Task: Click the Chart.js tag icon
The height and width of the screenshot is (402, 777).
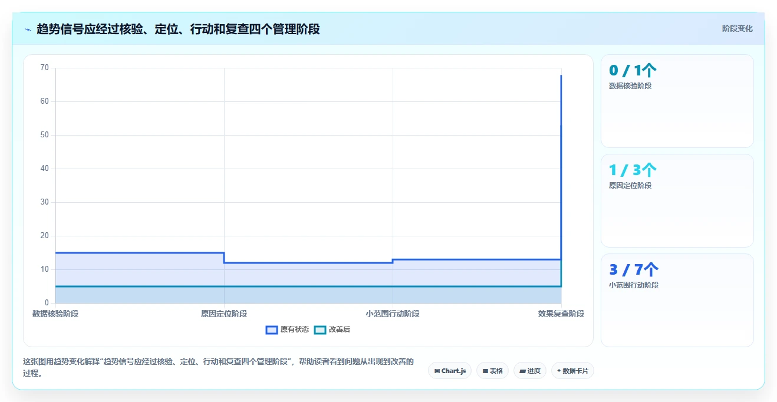Action: (x=437, y=371)
